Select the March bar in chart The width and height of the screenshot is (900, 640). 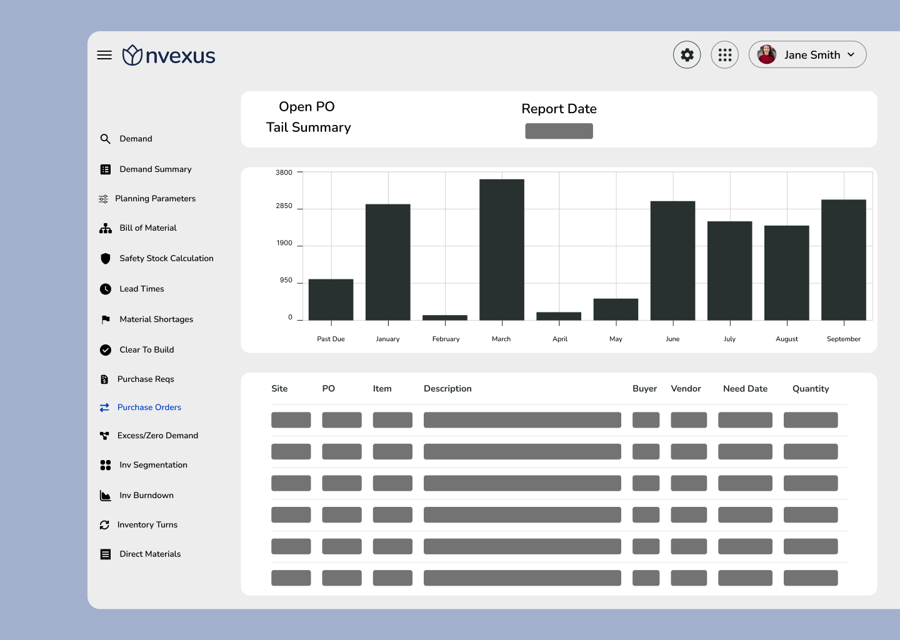(x=502, y=250)
